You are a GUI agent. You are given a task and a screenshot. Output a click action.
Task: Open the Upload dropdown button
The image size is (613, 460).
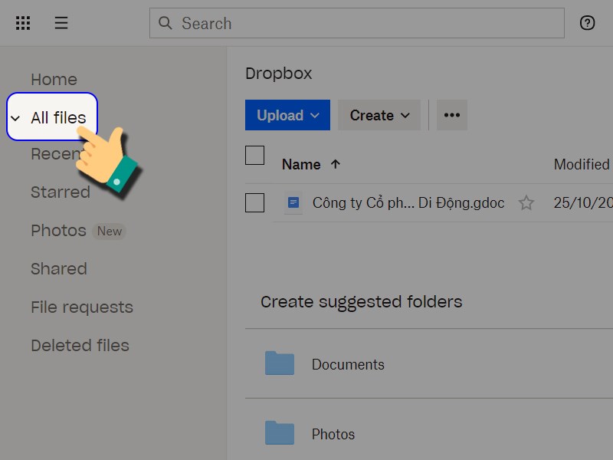click(x=287, y=115)
